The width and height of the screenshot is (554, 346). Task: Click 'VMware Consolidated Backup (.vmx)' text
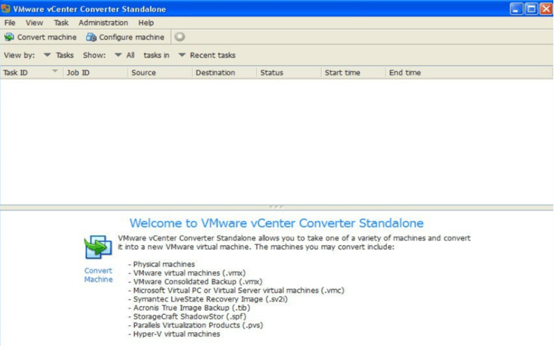(x=197, y=282)
